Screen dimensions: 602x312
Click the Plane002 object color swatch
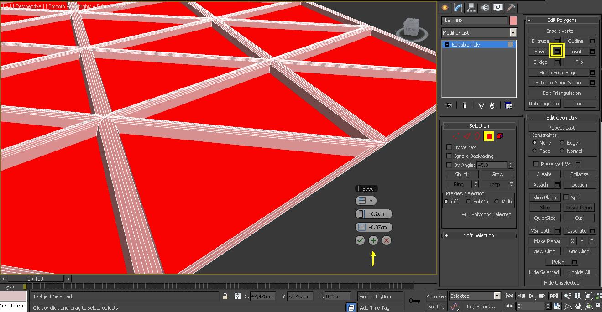513,21
